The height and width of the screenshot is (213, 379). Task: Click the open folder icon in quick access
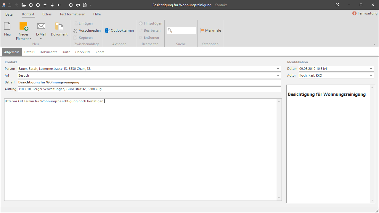[24, 5]
